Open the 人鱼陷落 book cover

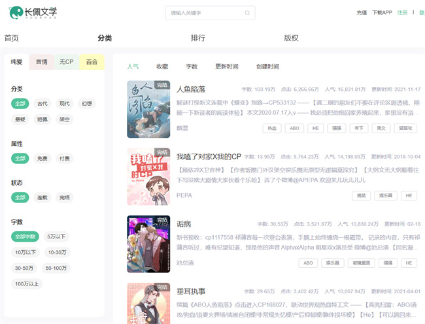[x=148, y=109]
